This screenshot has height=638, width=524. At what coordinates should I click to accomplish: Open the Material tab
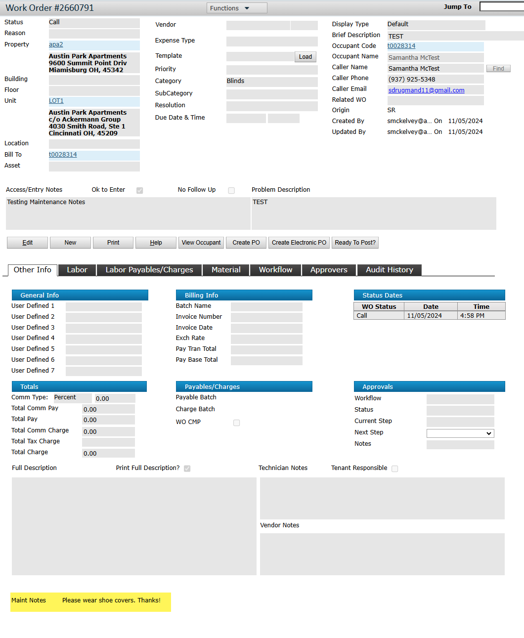[x=226, y=270]
